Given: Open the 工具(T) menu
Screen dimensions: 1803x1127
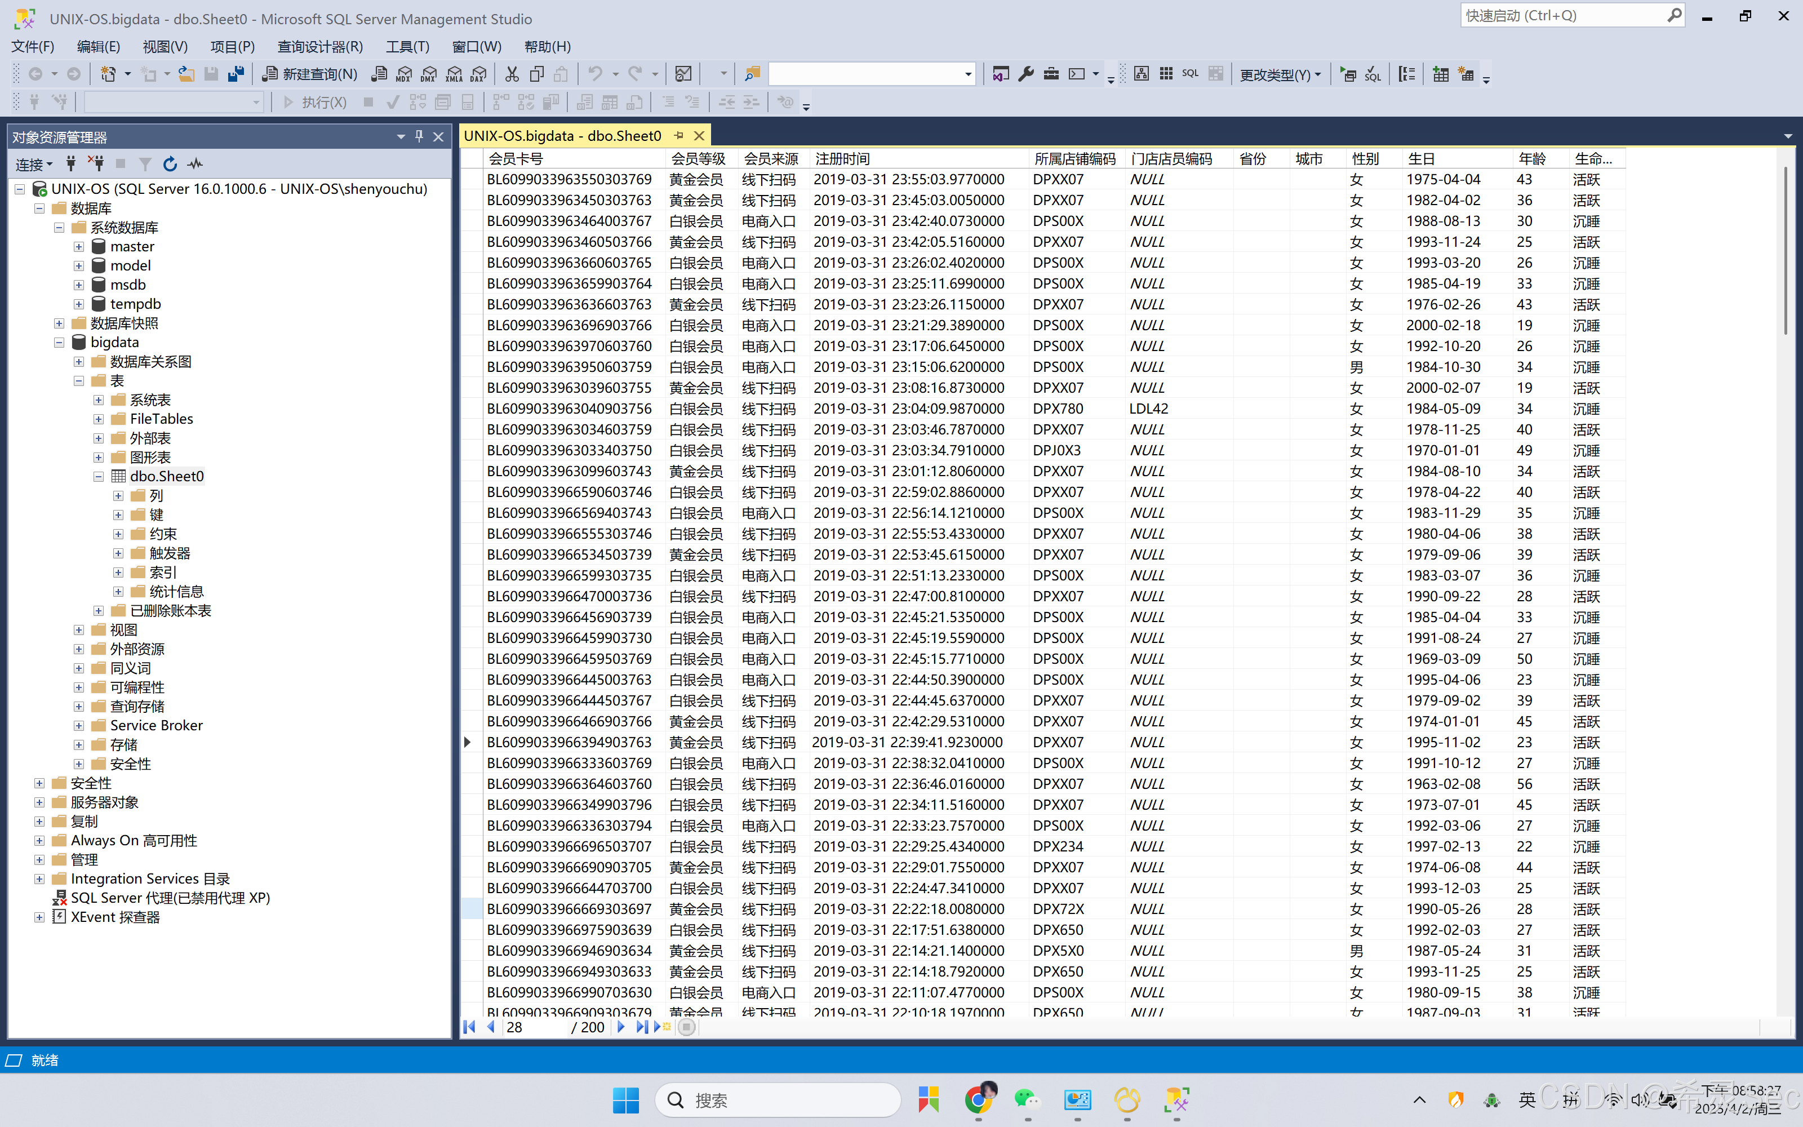Looking at the screenshot, I should coord(407,46).
